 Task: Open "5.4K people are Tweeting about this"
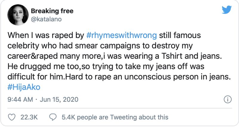(115, 117)
